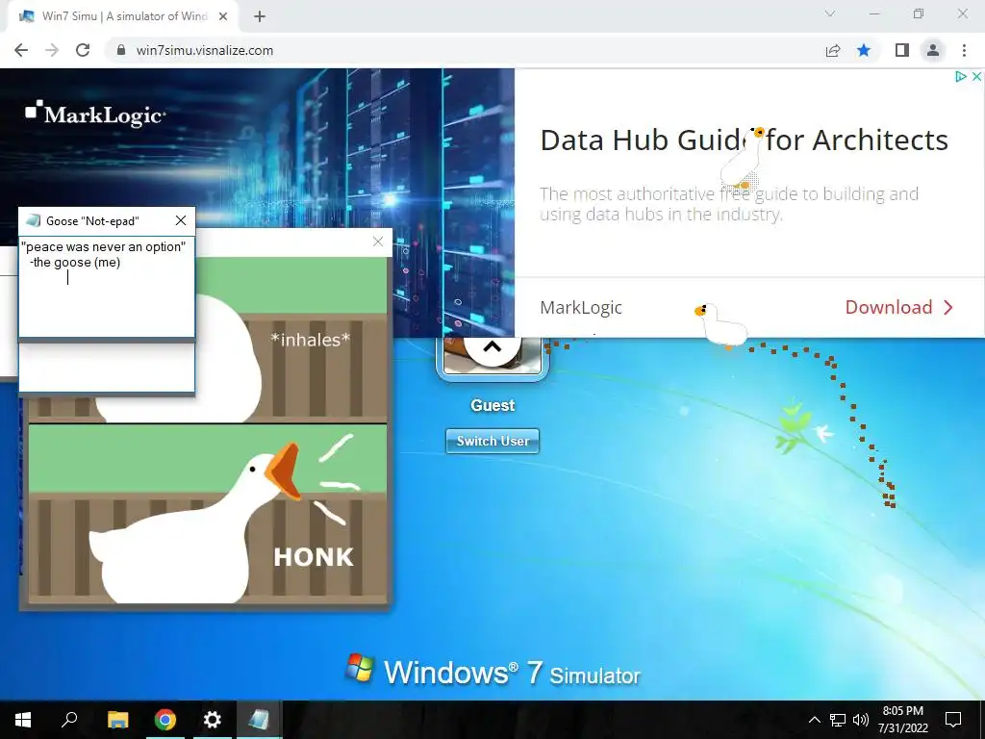Click the browser forward arrow
985x739 pixels.
[x=52, y=50]
